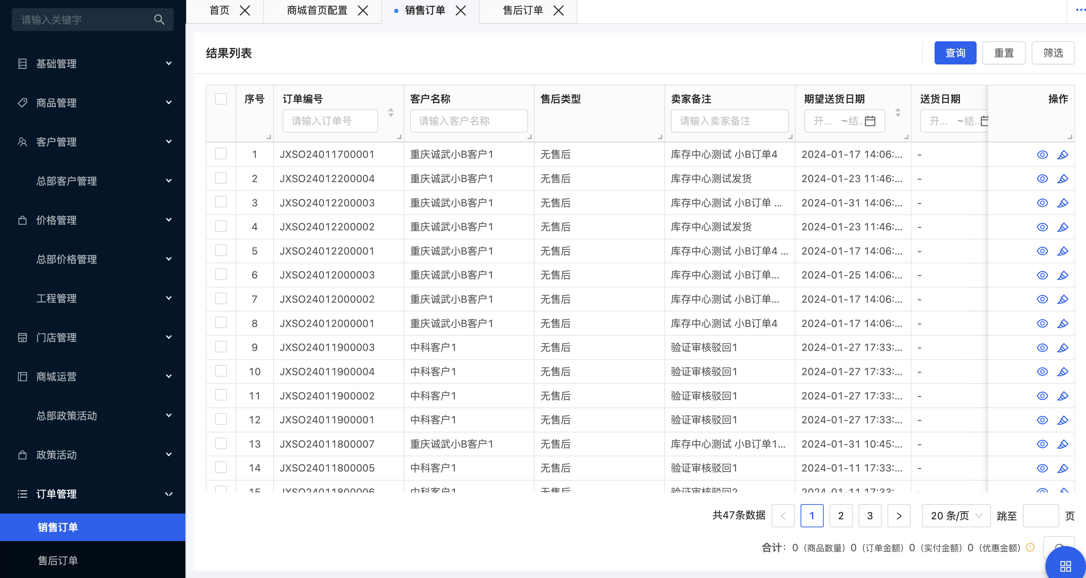Expand the 商品管理 sidebar menu

(x=93, y=103)
